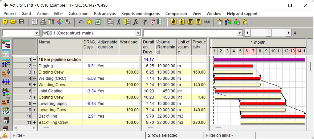The image size is (314, 139).
Task: Paste using the clipboard icon
Action: pos(127,22)
